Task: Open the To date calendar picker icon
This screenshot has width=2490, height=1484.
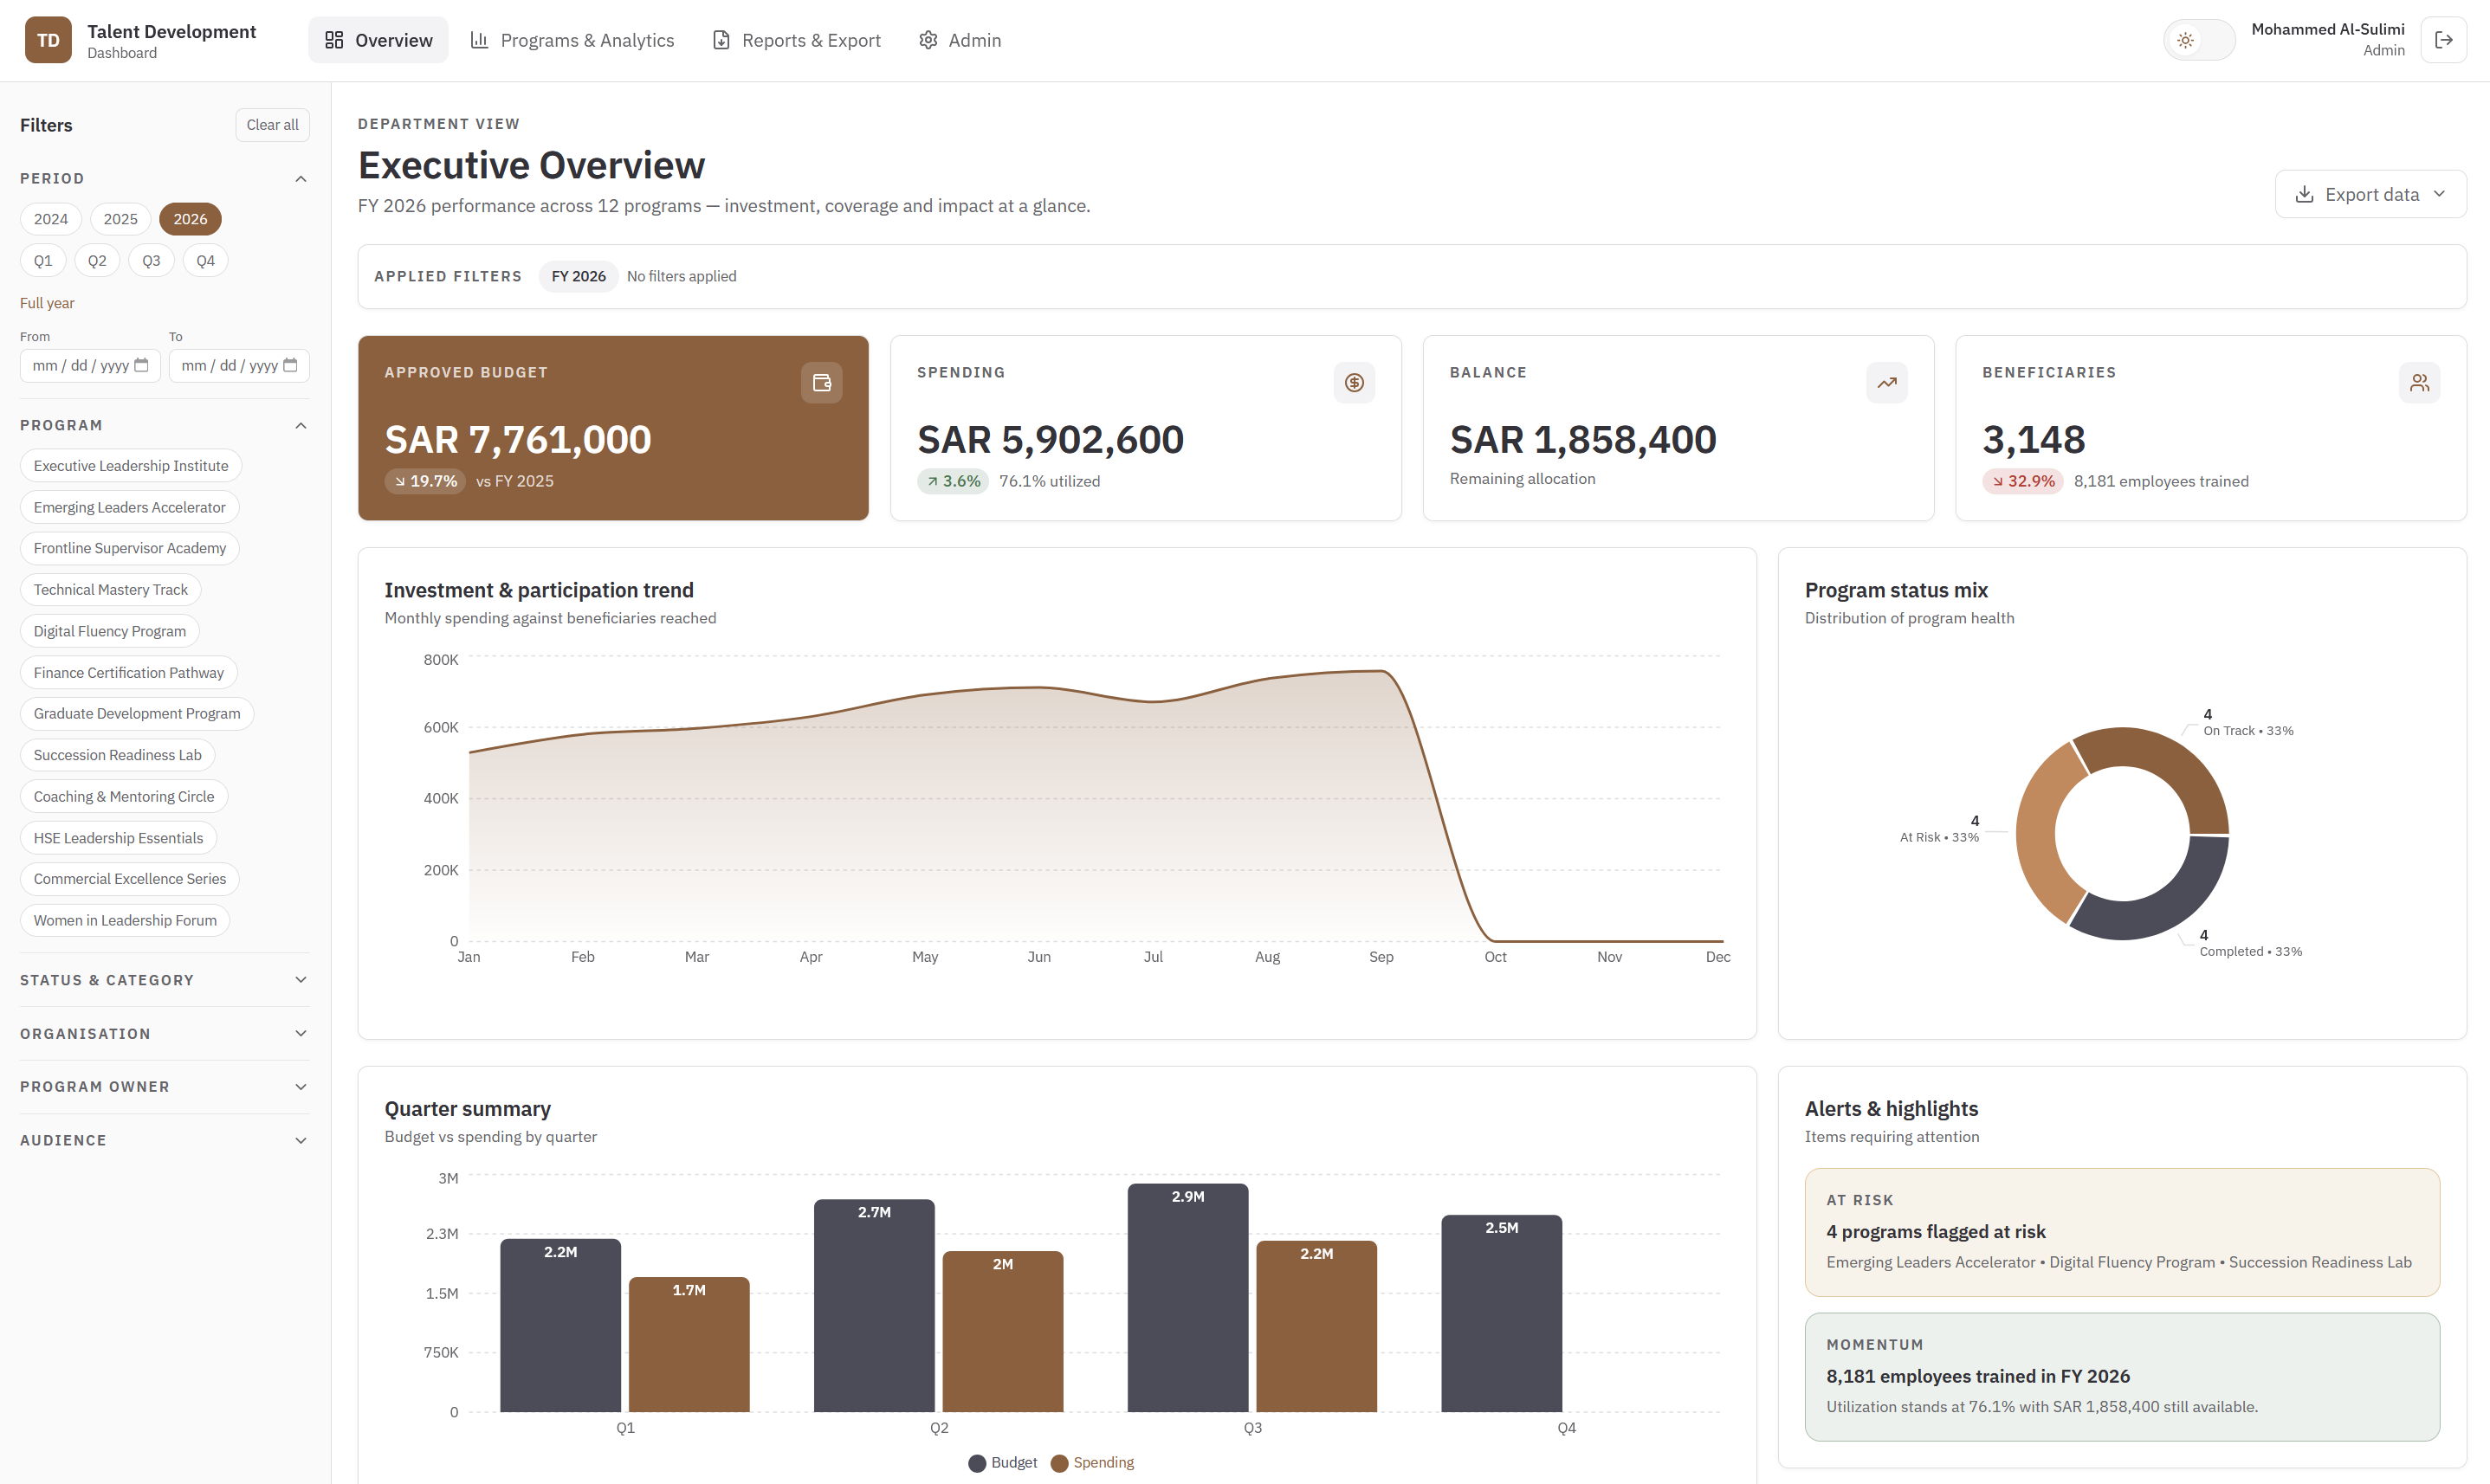Action: pos(290,365)
